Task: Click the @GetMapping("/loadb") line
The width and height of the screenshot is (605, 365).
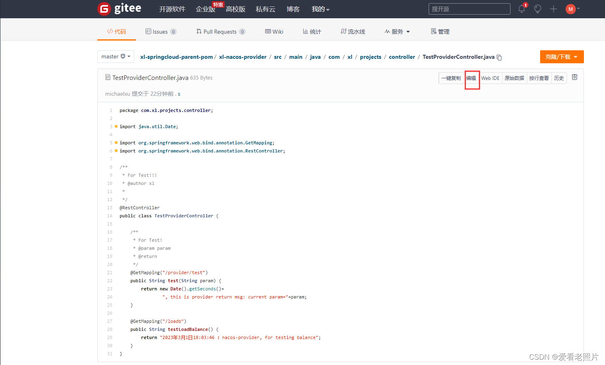Action: [158, 321]
